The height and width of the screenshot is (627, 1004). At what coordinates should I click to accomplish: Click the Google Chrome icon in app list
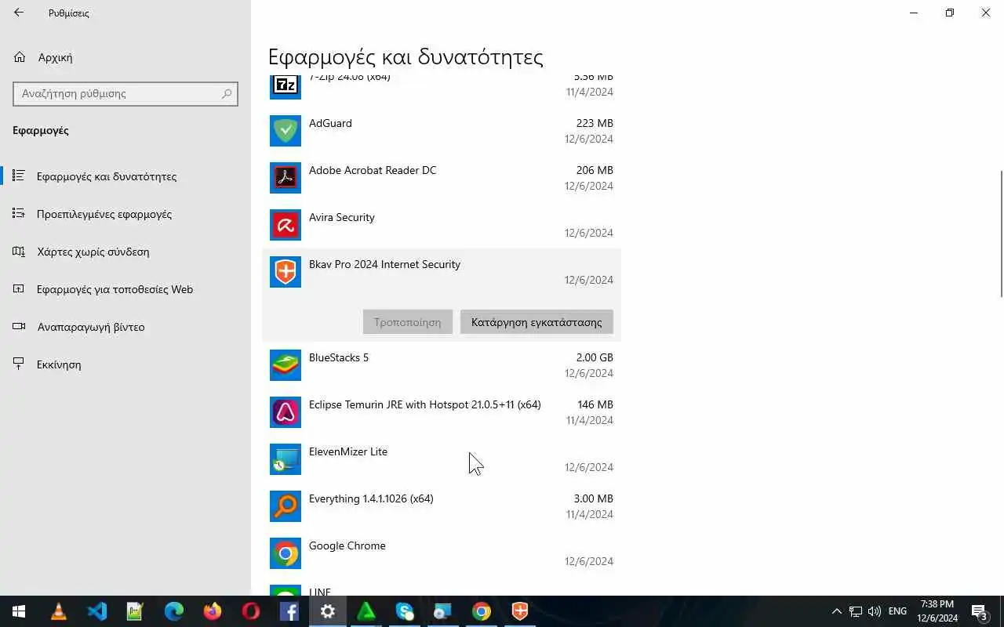tap(286, 553)
